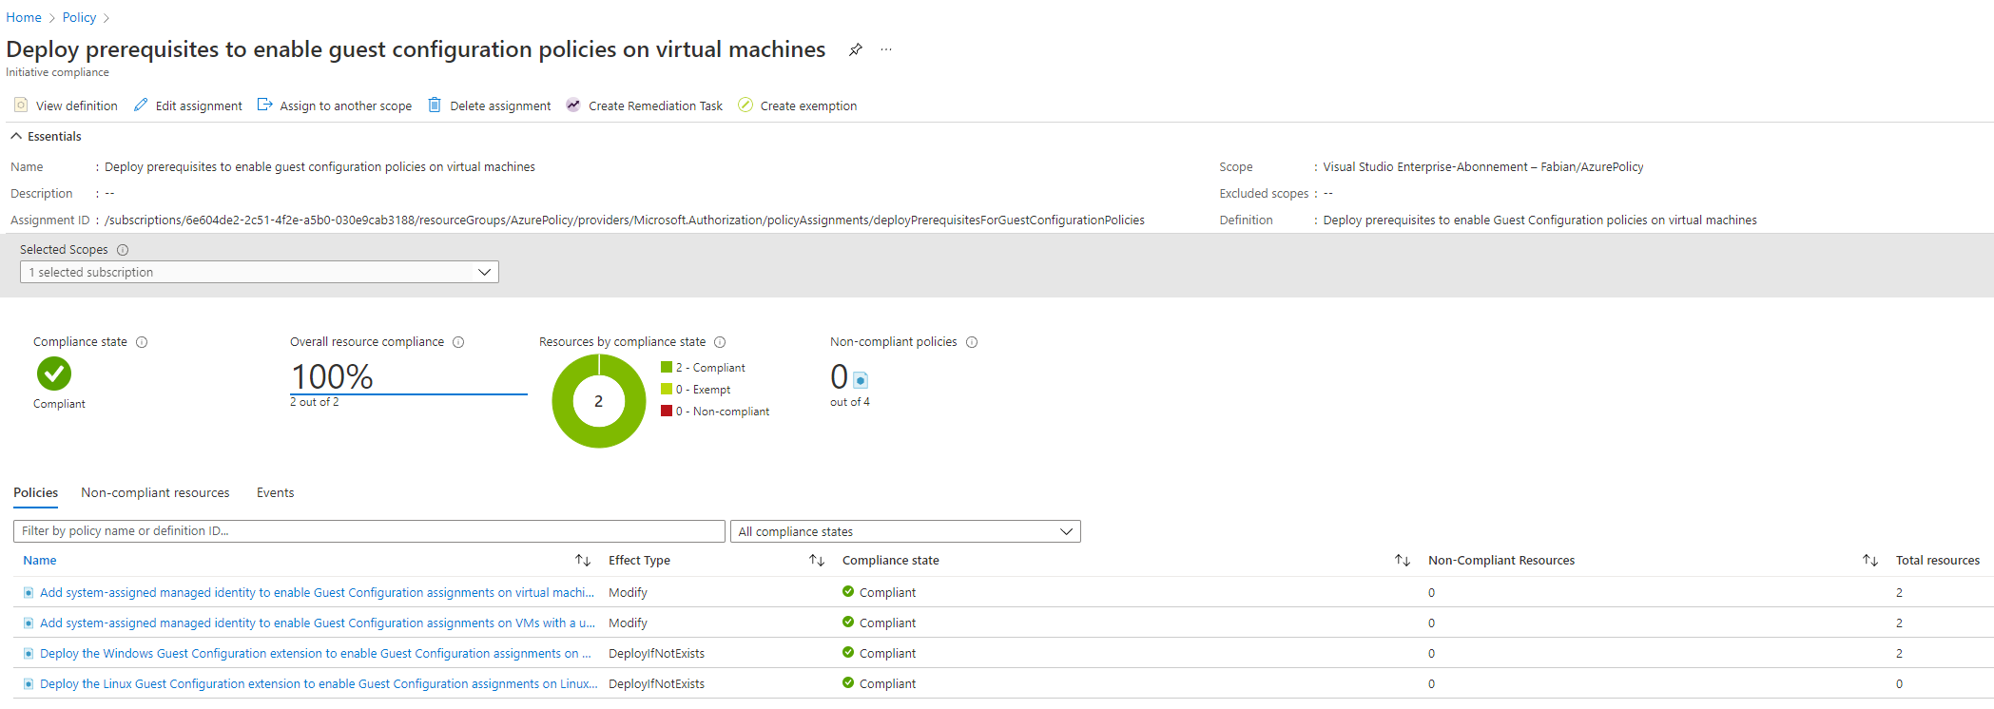The image size is (1994, 709).
Task: Click info icon next to Compliance state
Action: (142, 342)
